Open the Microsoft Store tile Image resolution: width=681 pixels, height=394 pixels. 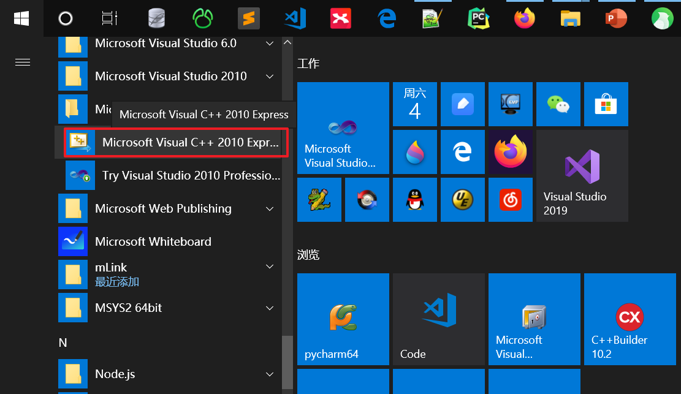point(606,104)
